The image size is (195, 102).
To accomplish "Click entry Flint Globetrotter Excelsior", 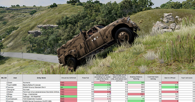I will point(41,99).
